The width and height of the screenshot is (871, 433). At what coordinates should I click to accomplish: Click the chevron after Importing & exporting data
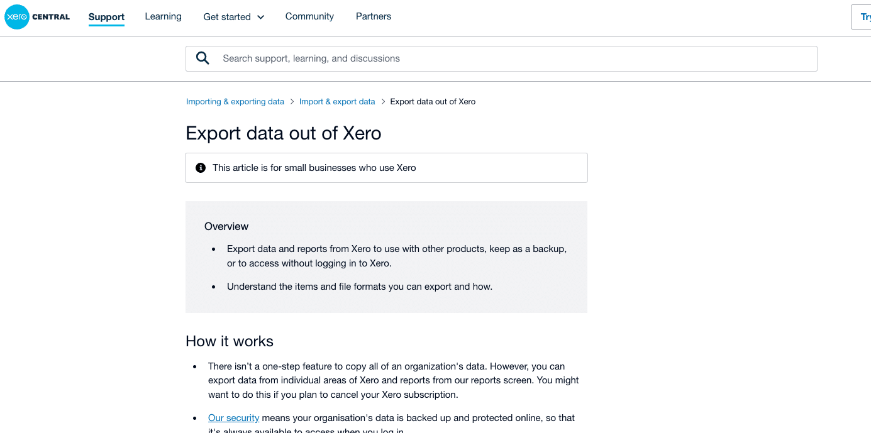coord(292,102)
